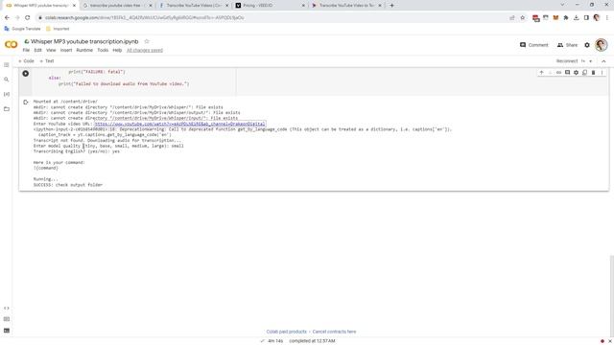Open the YouTube URL link in output

[179, 124]
